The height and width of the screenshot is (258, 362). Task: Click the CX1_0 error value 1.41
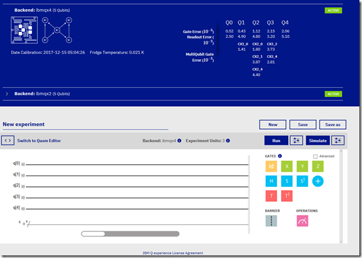coord(242,50)
